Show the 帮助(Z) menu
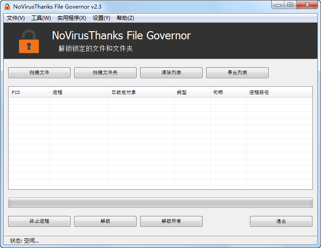This screenshot has height=248, width=321. point(125,18)
